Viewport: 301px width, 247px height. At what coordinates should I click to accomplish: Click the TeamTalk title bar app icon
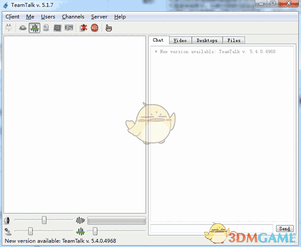tap(6, 5)
